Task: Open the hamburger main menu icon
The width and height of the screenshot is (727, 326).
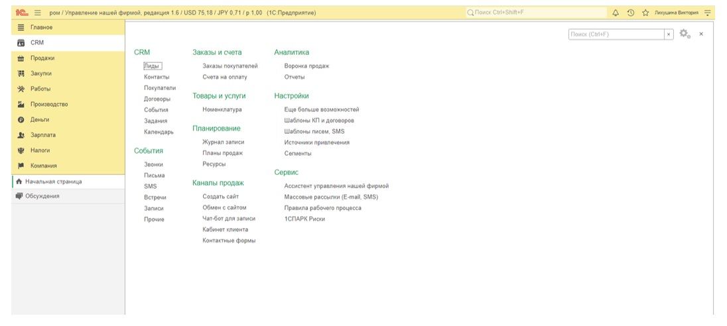Action: 37,13
